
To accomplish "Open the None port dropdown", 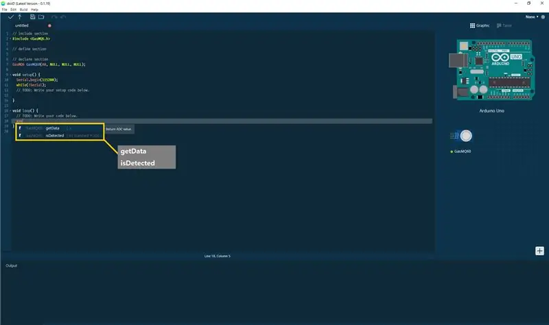I will pos(531,16).
